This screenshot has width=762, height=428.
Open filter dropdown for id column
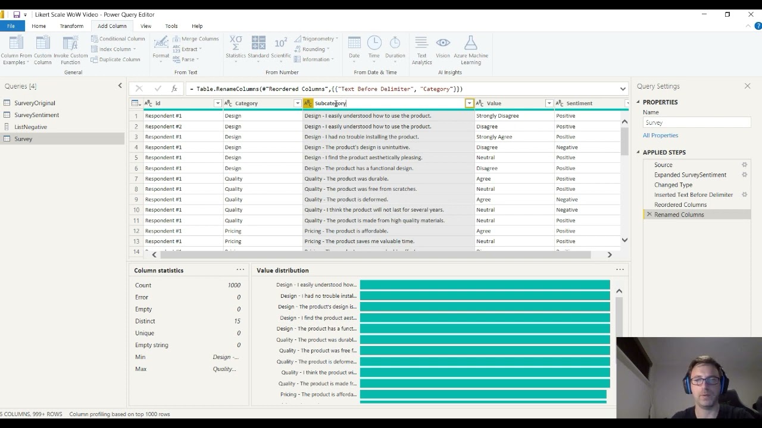[x=217, y=103]
